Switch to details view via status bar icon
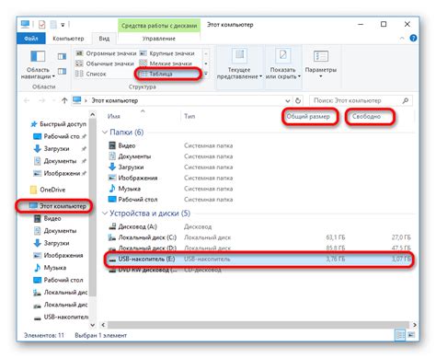 [x=400, y=335]
